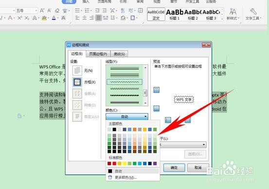Select the wavy line style

(125, 82)
